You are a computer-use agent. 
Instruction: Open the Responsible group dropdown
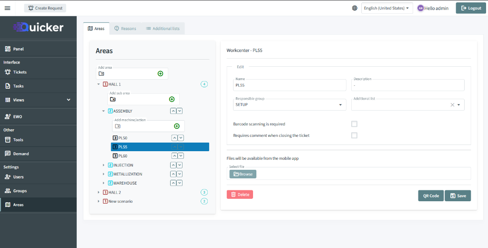tap(290, 105)
